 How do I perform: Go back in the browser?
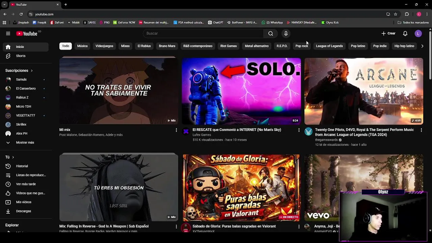(5, 14)
